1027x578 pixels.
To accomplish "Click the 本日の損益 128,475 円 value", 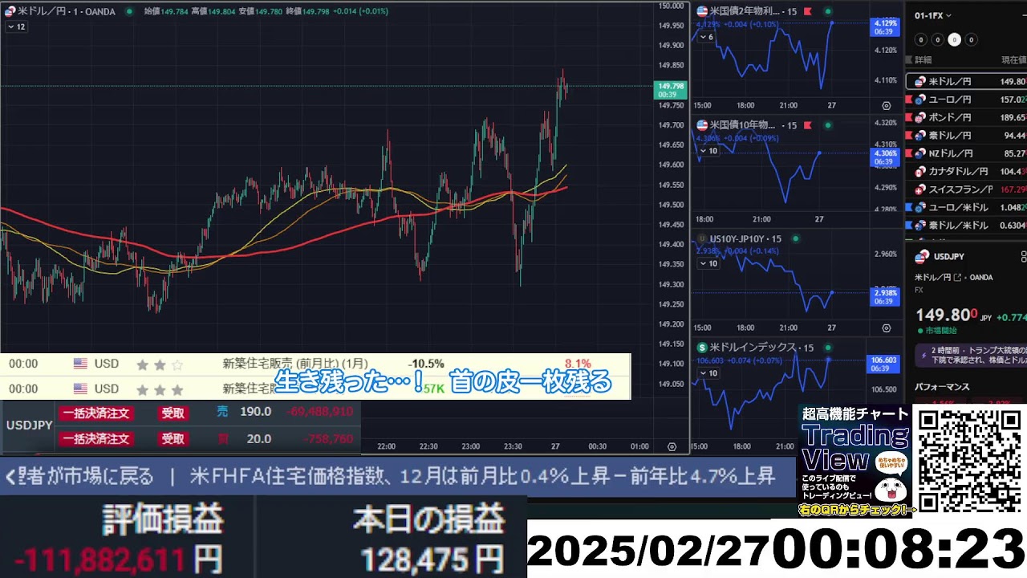I will click(x=432, y=560).
